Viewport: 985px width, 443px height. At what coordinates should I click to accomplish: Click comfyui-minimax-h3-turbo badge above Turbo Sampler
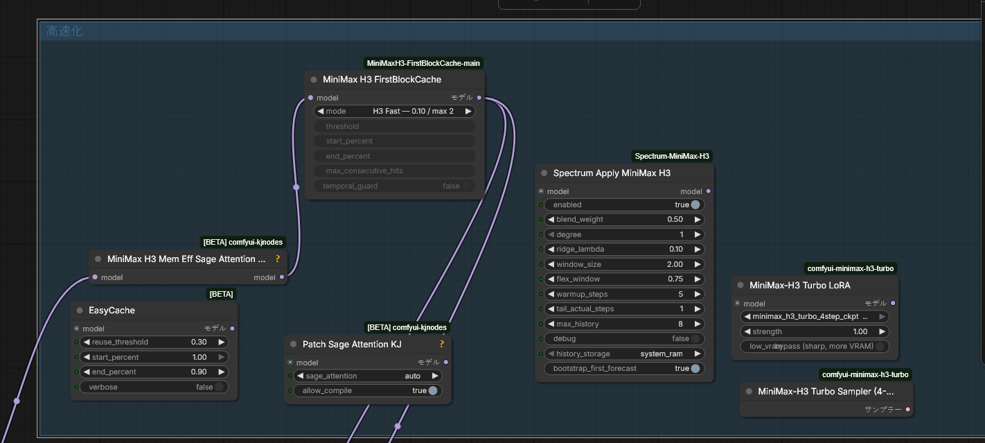point(865,374)
